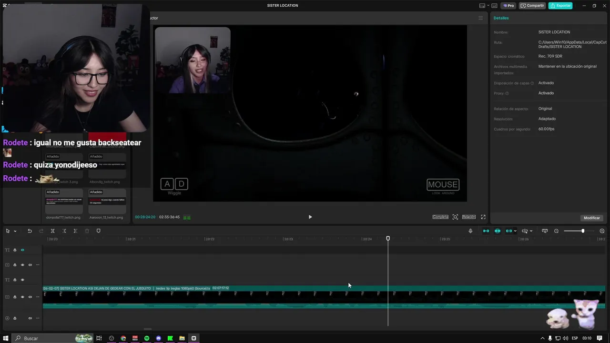Split clip at playhead tool

53,231
